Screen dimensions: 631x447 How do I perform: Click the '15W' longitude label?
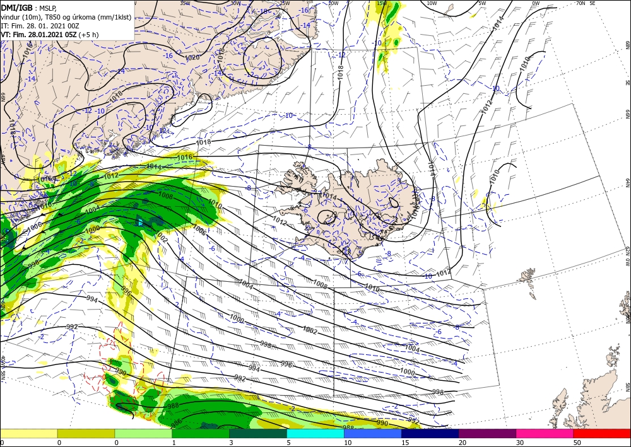(382, 3)
